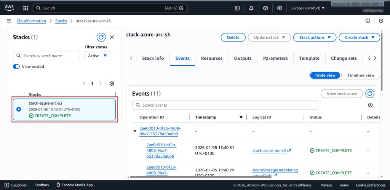Expand the Stack actions dropdown

click(x=315, y=37)
